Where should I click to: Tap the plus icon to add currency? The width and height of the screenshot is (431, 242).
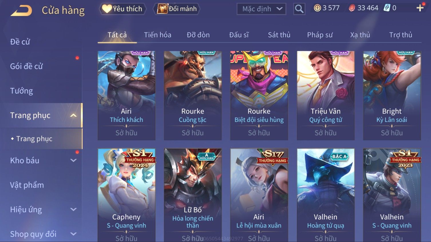420,8
